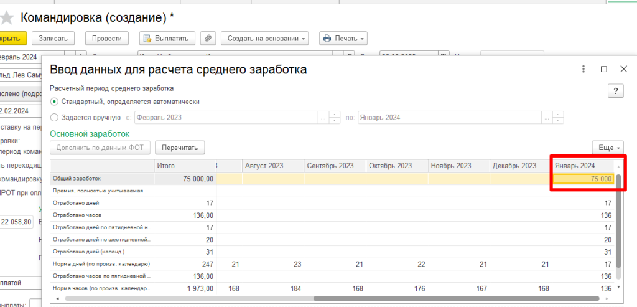Click the 'Январь 2024' column header
637x307 pixels.
coord(583,166)
